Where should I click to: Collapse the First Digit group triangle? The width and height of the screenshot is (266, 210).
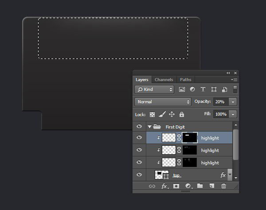pyautogui.click(x=150, y=127)
